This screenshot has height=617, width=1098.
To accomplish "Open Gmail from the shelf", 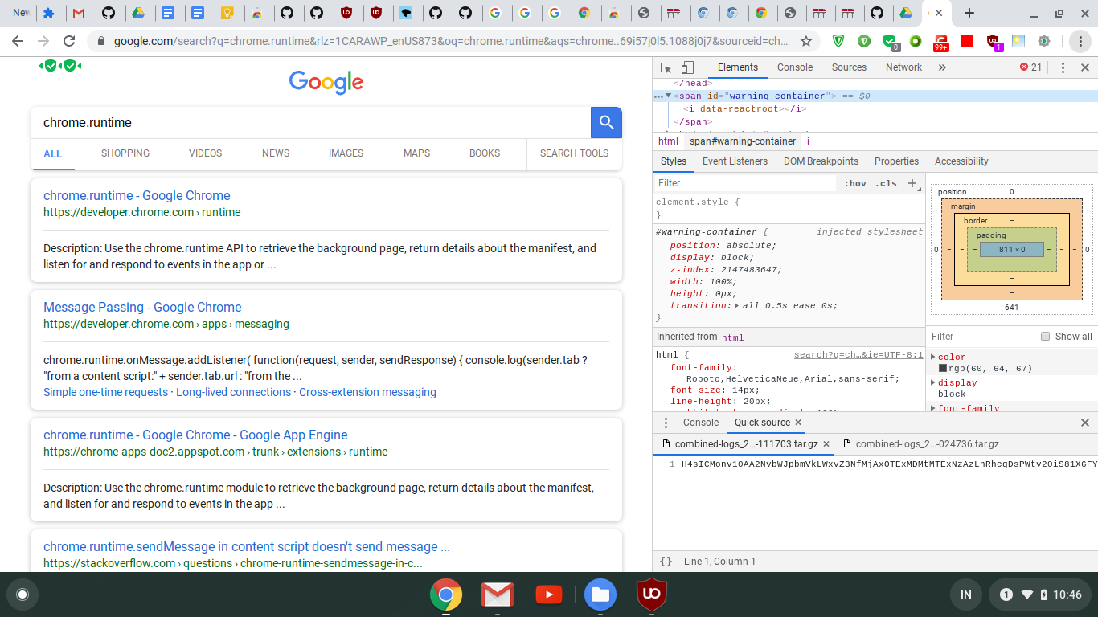I will (x=498, y=595).
